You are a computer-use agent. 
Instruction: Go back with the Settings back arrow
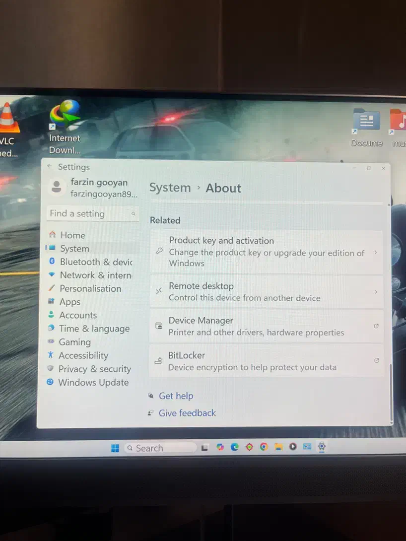coord(50,166)
